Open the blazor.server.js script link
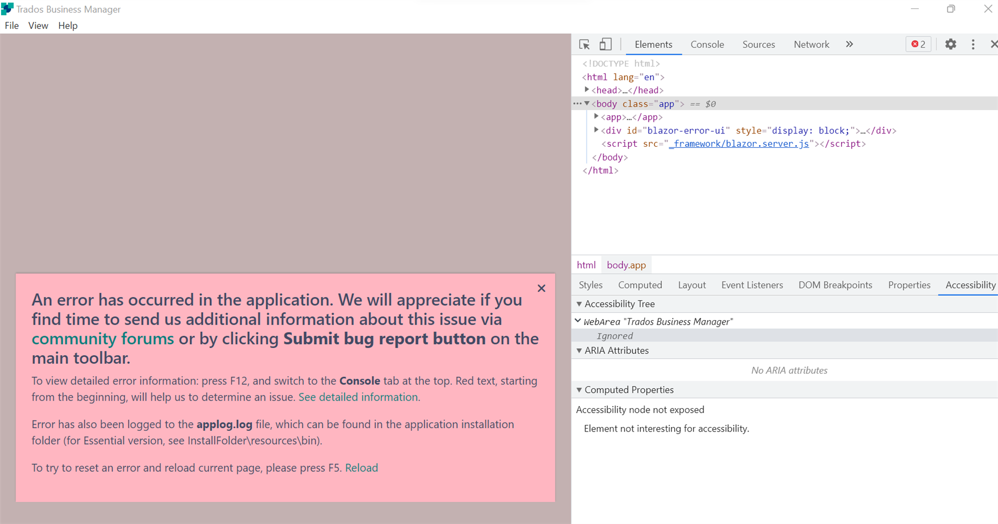This screenshot has width=998, height=524. tap(739, 144)
